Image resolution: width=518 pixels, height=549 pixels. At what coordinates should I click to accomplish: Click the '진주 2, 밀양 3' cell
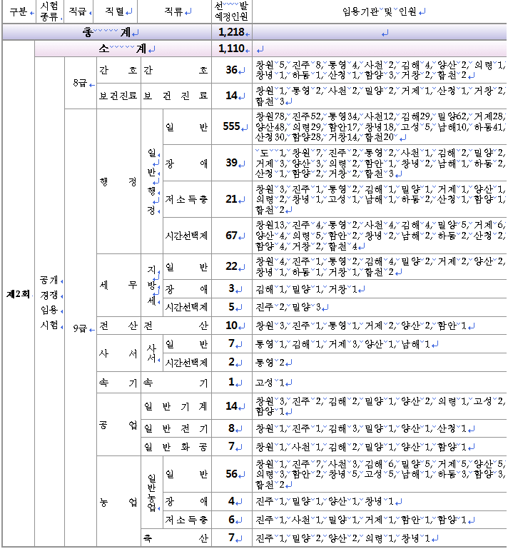click(x=380, y=307)
